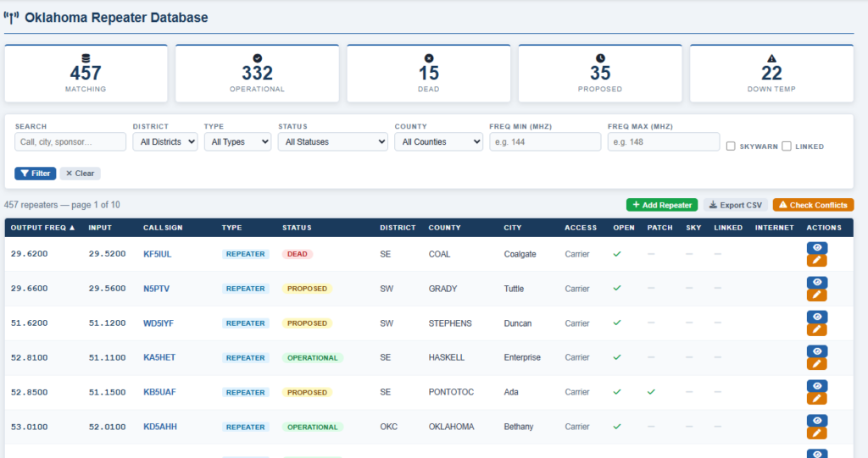Open view eye icon for KB5UAF
Viewport: 868px width, 458px height.
coord(817,386)
